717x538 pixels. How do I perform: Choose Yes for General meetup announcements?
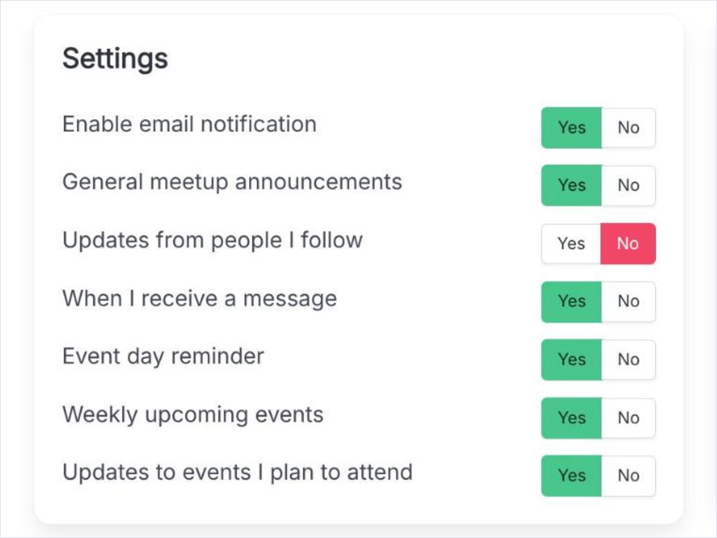(x=572, y=186)
